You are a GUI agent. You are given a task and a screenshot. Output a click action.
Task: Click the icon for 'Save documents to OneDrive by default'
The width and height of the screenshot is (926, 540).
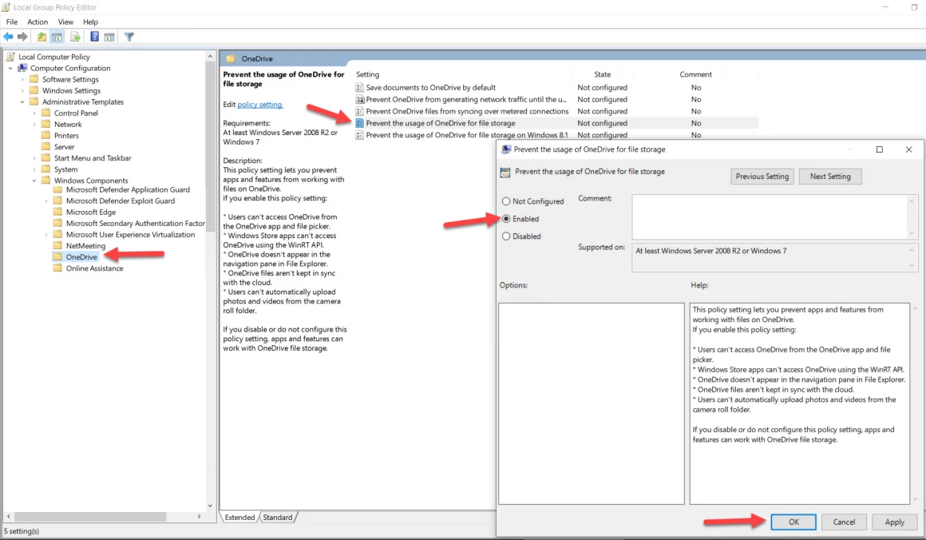360,87
